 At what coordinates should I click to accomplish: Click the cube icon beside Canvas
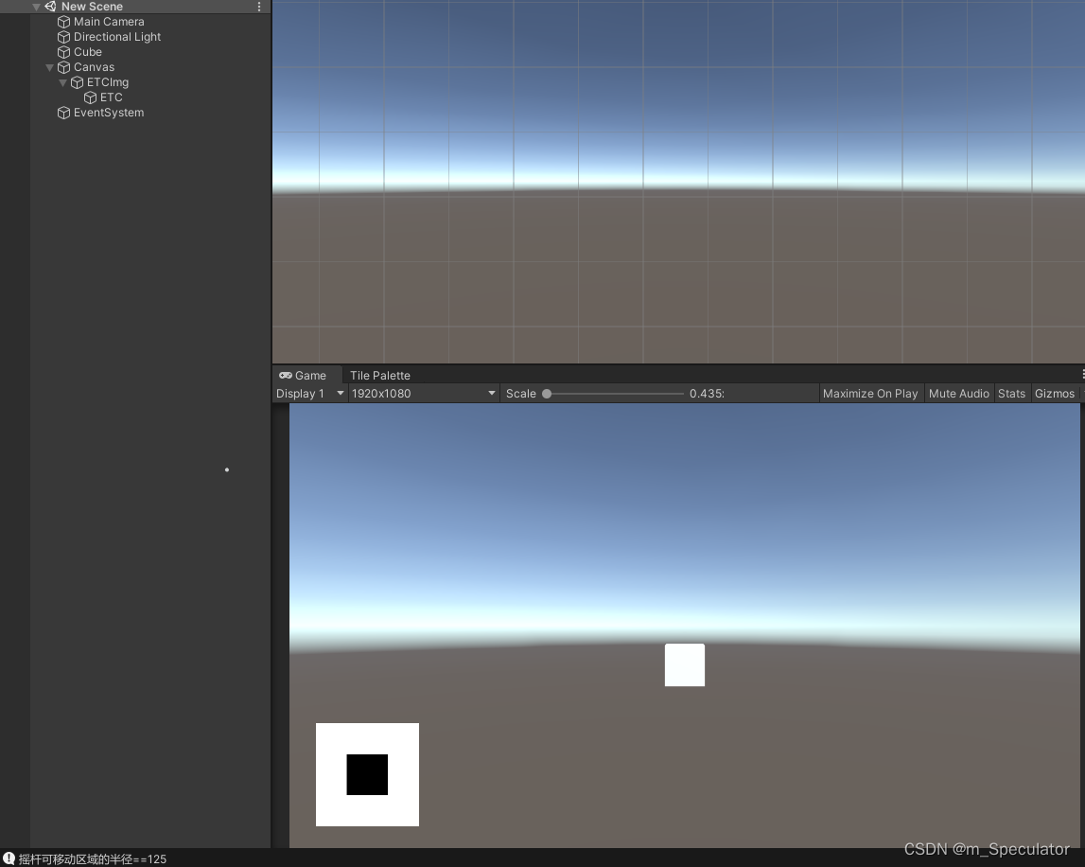tap(63, 67)
